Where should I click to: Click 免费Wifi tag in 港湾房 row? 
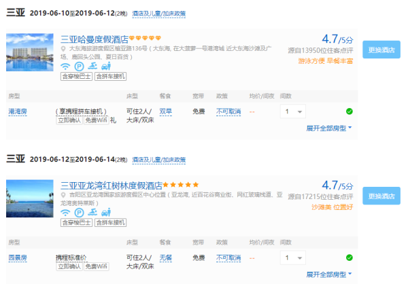(x=97, y=120)
